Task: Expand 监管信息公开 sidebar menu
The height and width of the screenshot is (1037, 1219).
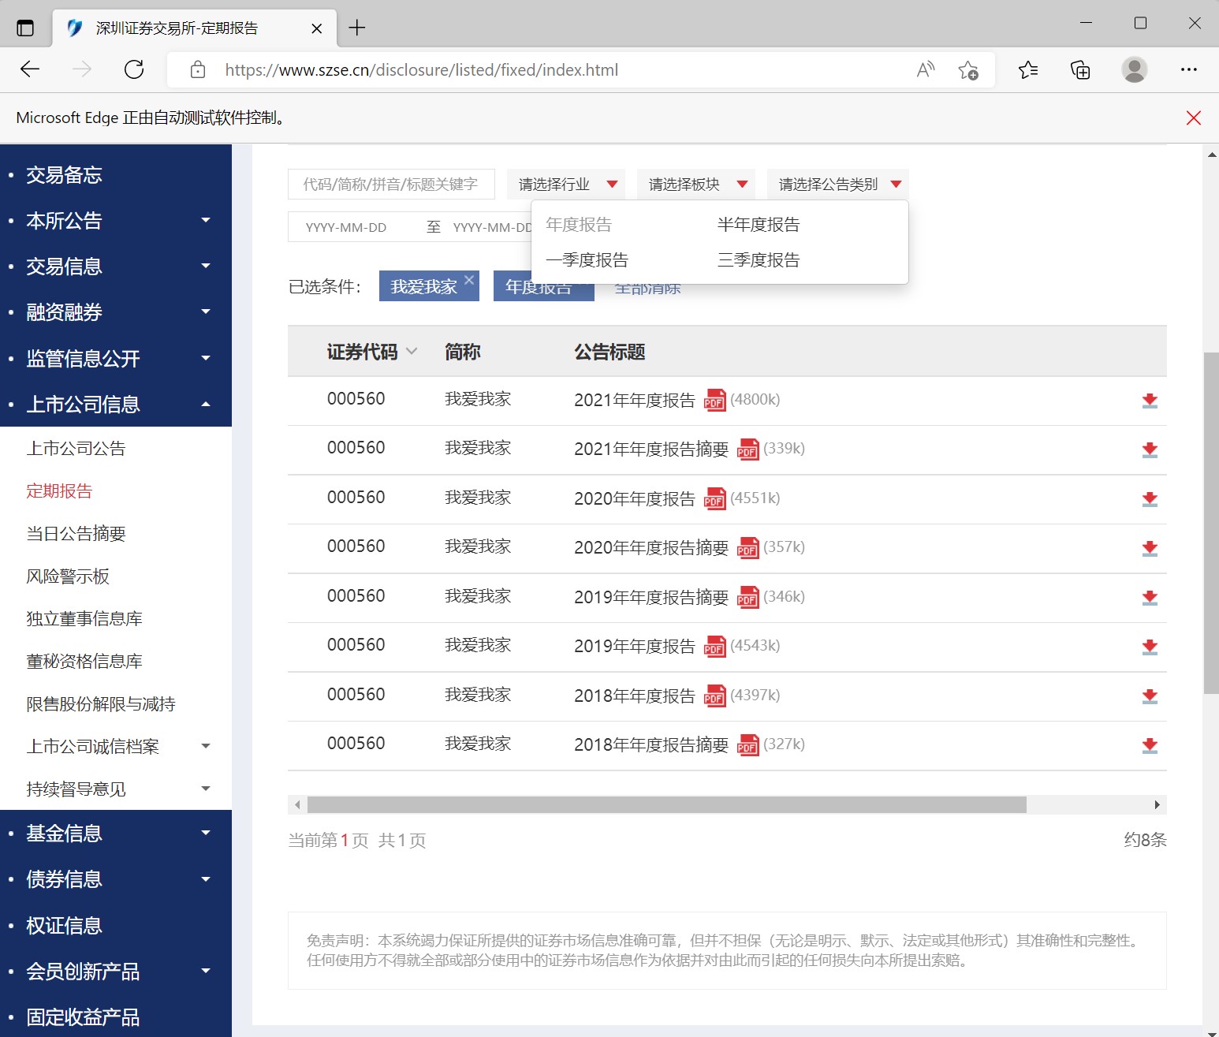Action: (x=206, y=358)
